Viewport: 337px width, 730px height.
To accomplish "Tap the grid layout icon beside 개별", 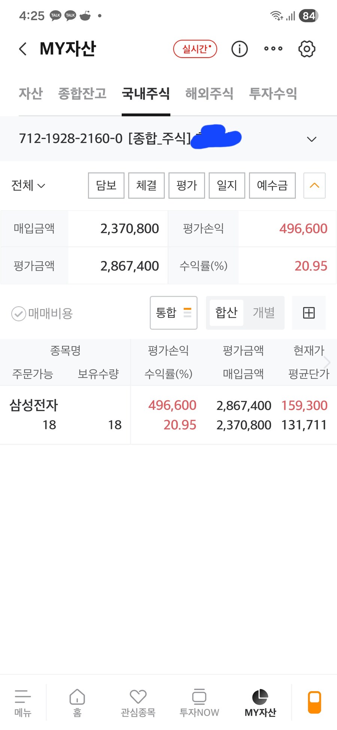I will click(309, 313).
